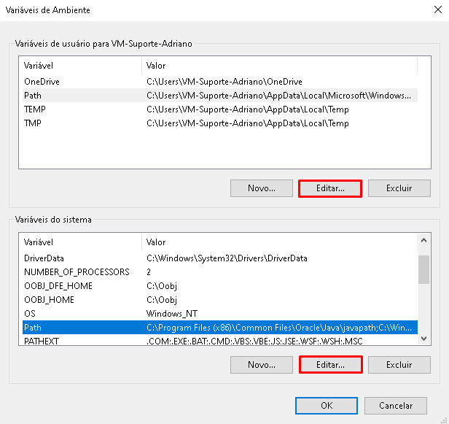Select the TMP user variable
This screenshot has width=449, height=424.
[x=220, y=123]
